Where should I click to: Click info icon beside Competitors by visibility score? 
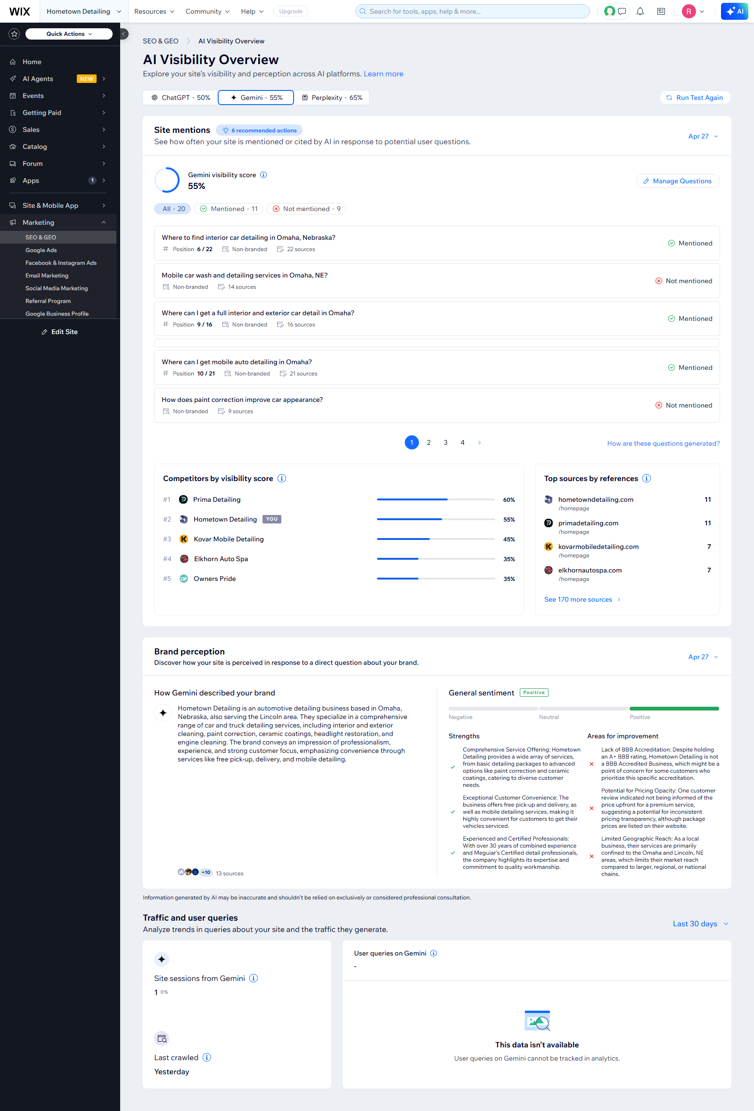[282, 479]
